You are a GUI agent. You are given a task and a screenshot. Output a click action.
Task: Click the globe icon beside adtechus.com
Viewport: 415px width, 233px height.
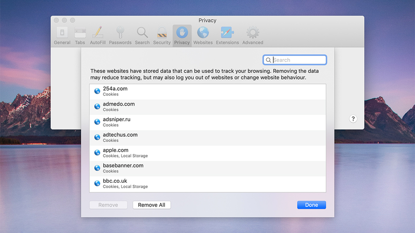point(97,137)
